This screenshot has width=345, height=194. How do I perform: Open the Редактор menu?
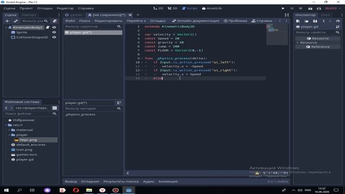tap(65, 8)
